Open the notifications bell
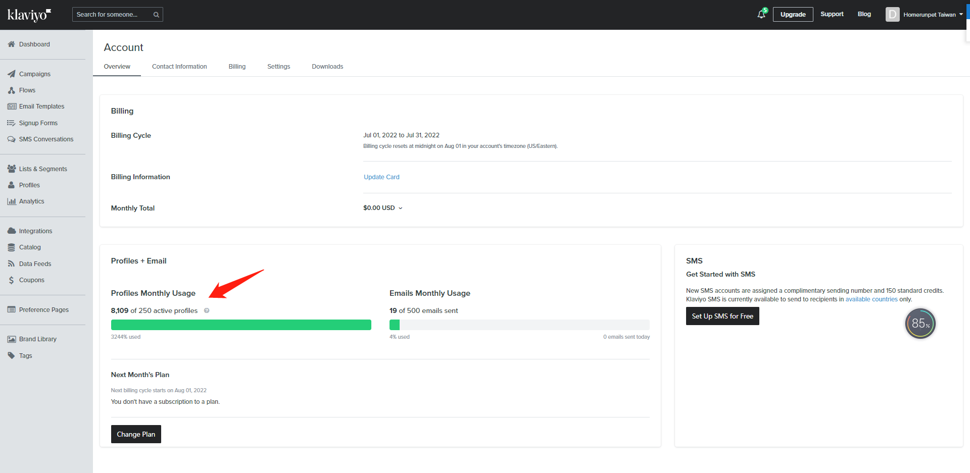The width and height of the screenshot is (970, 473). point(761,15)
